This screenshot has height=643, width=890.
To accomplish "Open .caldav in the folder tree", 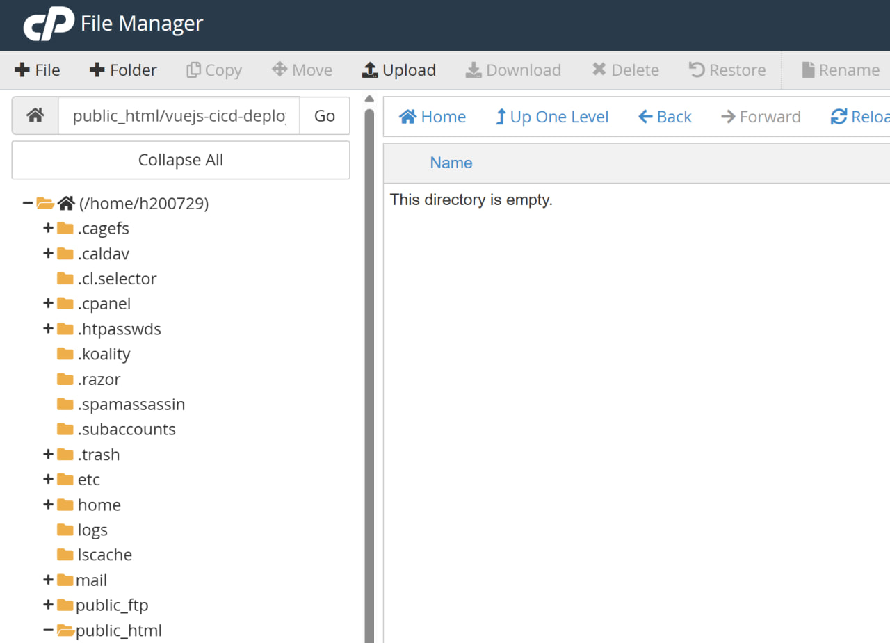I will 104,253.
